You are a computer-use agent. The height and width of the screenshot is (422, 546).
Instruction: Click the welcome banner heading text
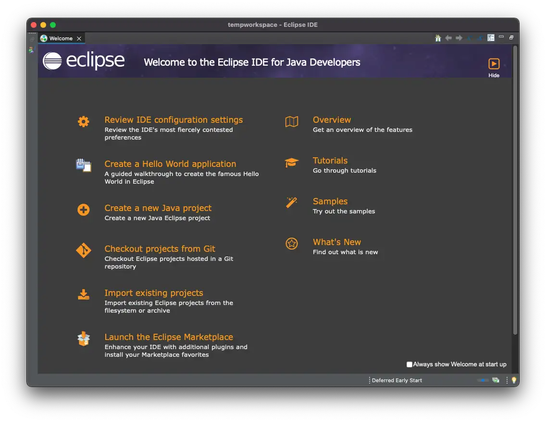[x=252, y=62]
